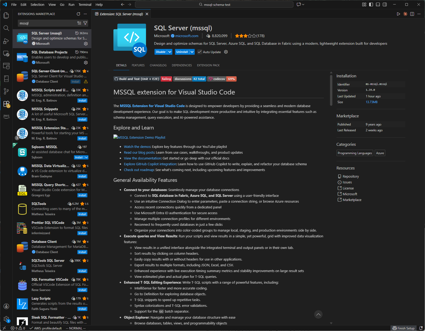Install the SQLTools extension

click(82, 214)
